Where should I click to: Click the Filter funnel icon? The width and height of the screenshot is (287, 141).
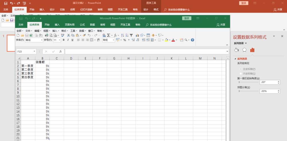[x=131, y=35]
